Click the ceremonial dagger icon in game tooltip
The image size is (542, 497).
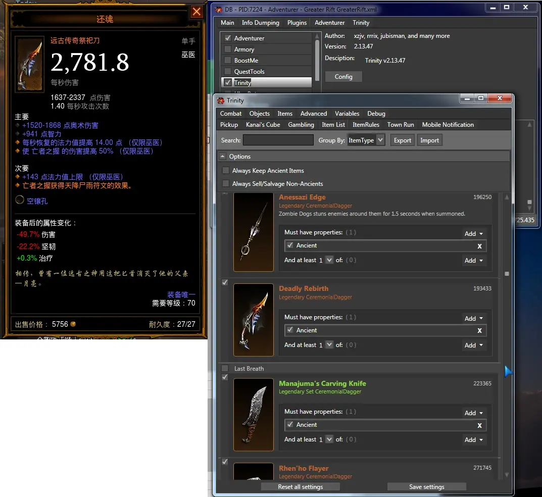coord(30,64)
